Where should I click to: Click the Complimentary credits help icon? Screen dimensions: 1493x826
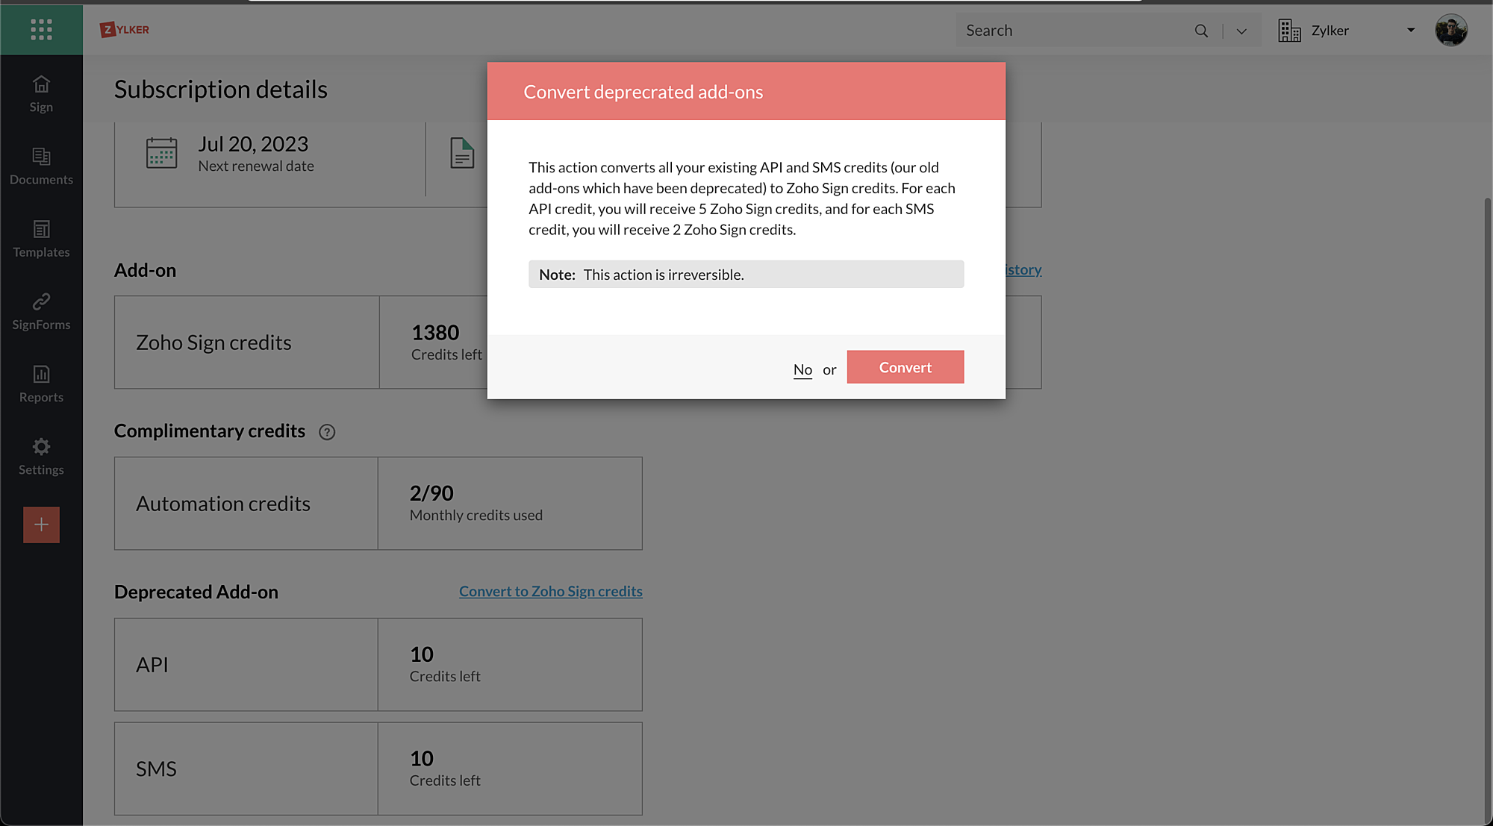[x=327, y=432]
